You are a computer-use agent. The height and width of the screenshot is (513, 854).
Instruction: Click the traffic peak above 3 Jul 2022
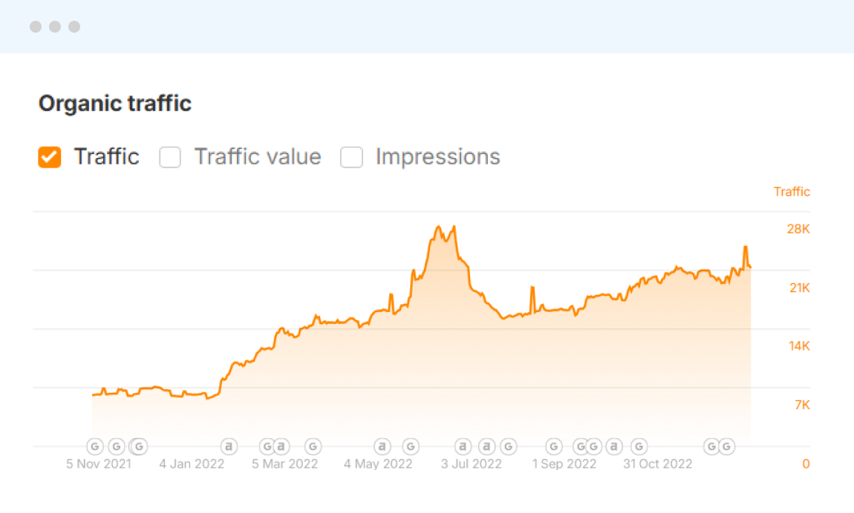tap(440, 226)
